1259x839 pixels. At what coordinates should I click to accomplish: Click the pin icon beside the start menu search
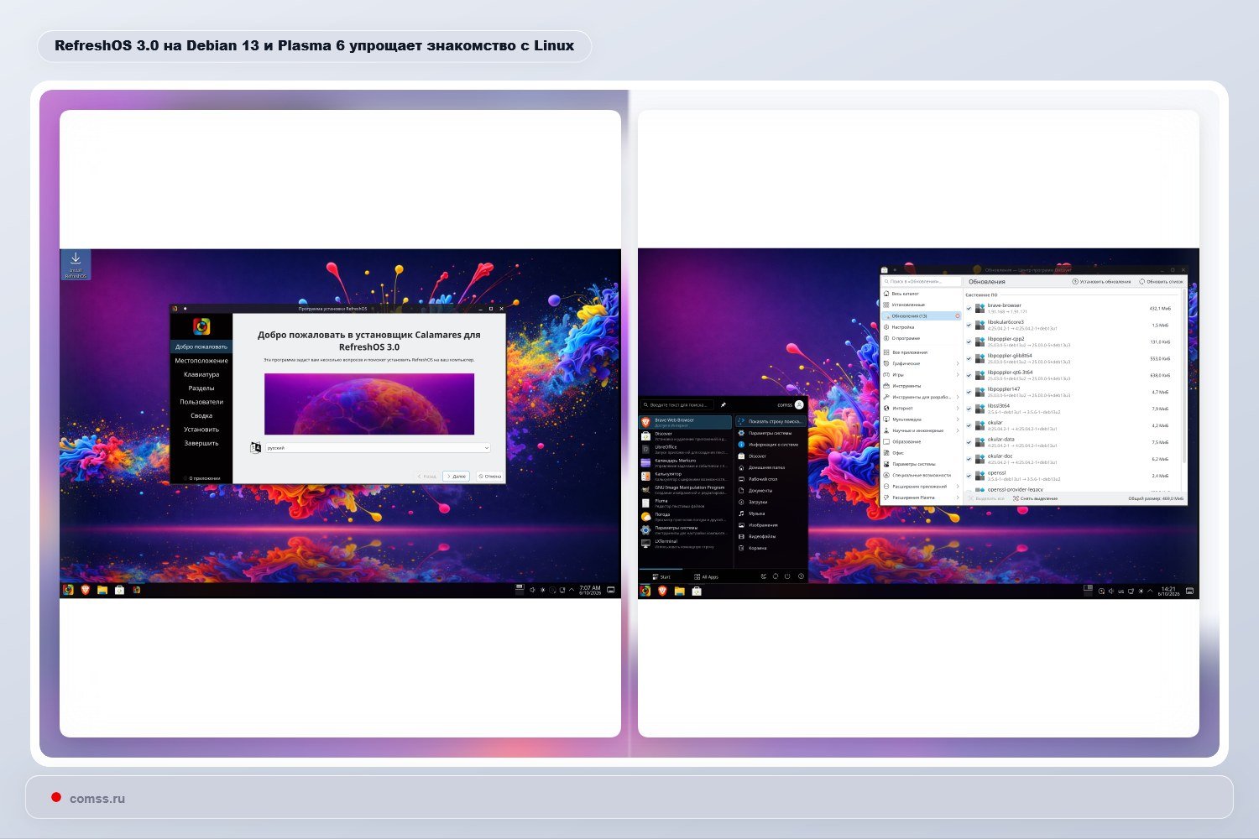[724, 404]
